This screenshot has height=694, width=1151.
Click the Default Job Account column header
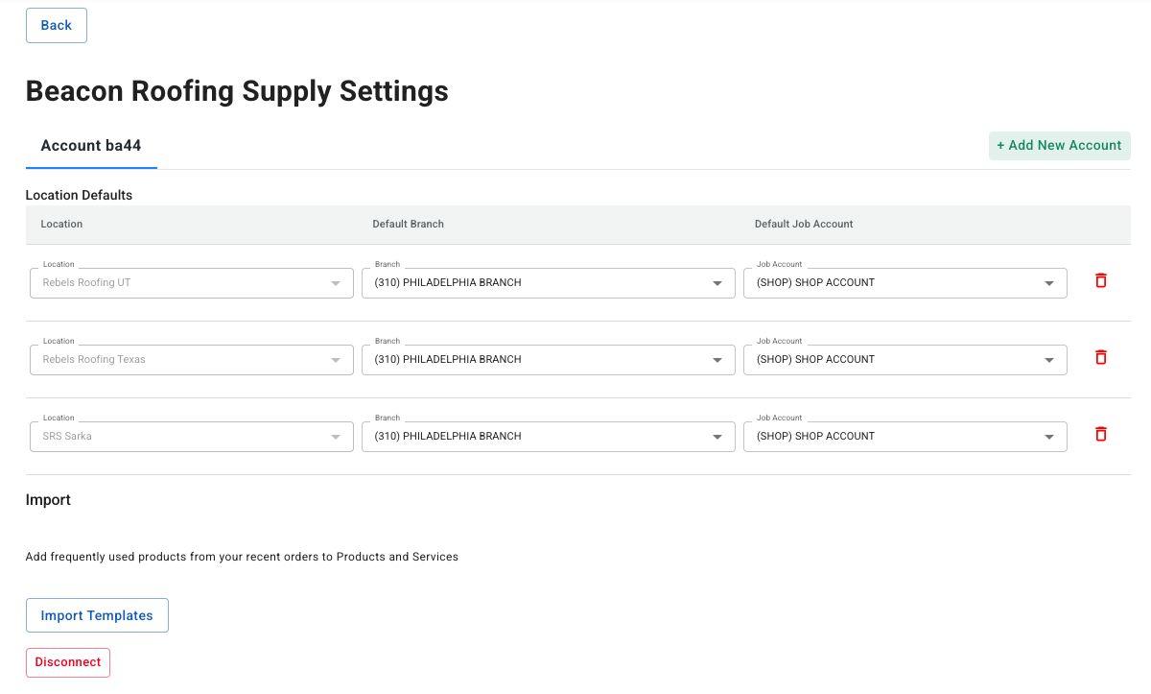tap(803, 224)
